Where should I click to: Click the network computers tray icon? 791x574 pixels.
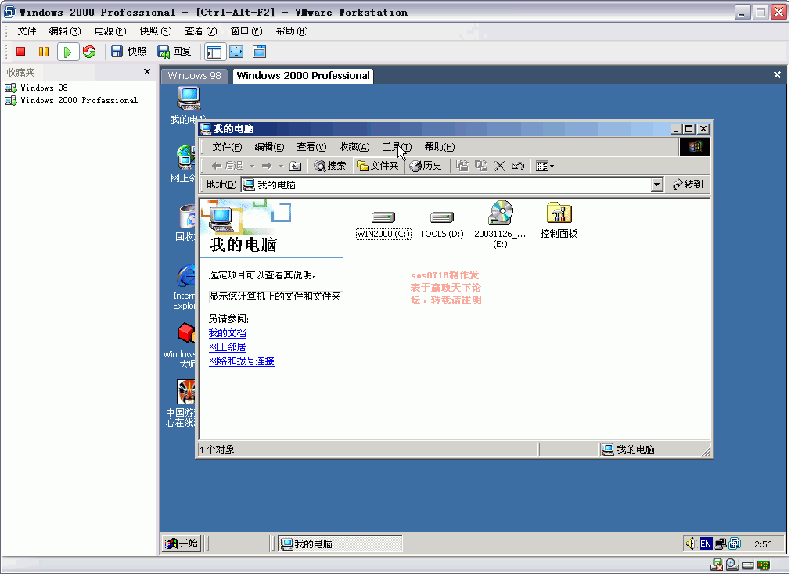721,544
